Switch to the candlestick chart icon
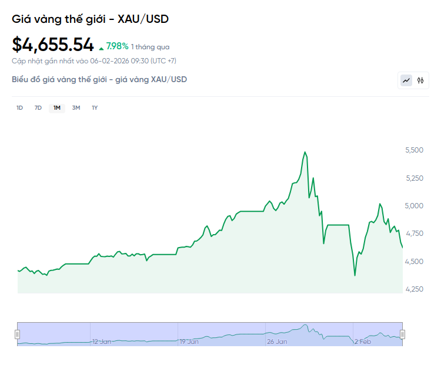This screenshot has height=372, width=441. tap(420, 80)
